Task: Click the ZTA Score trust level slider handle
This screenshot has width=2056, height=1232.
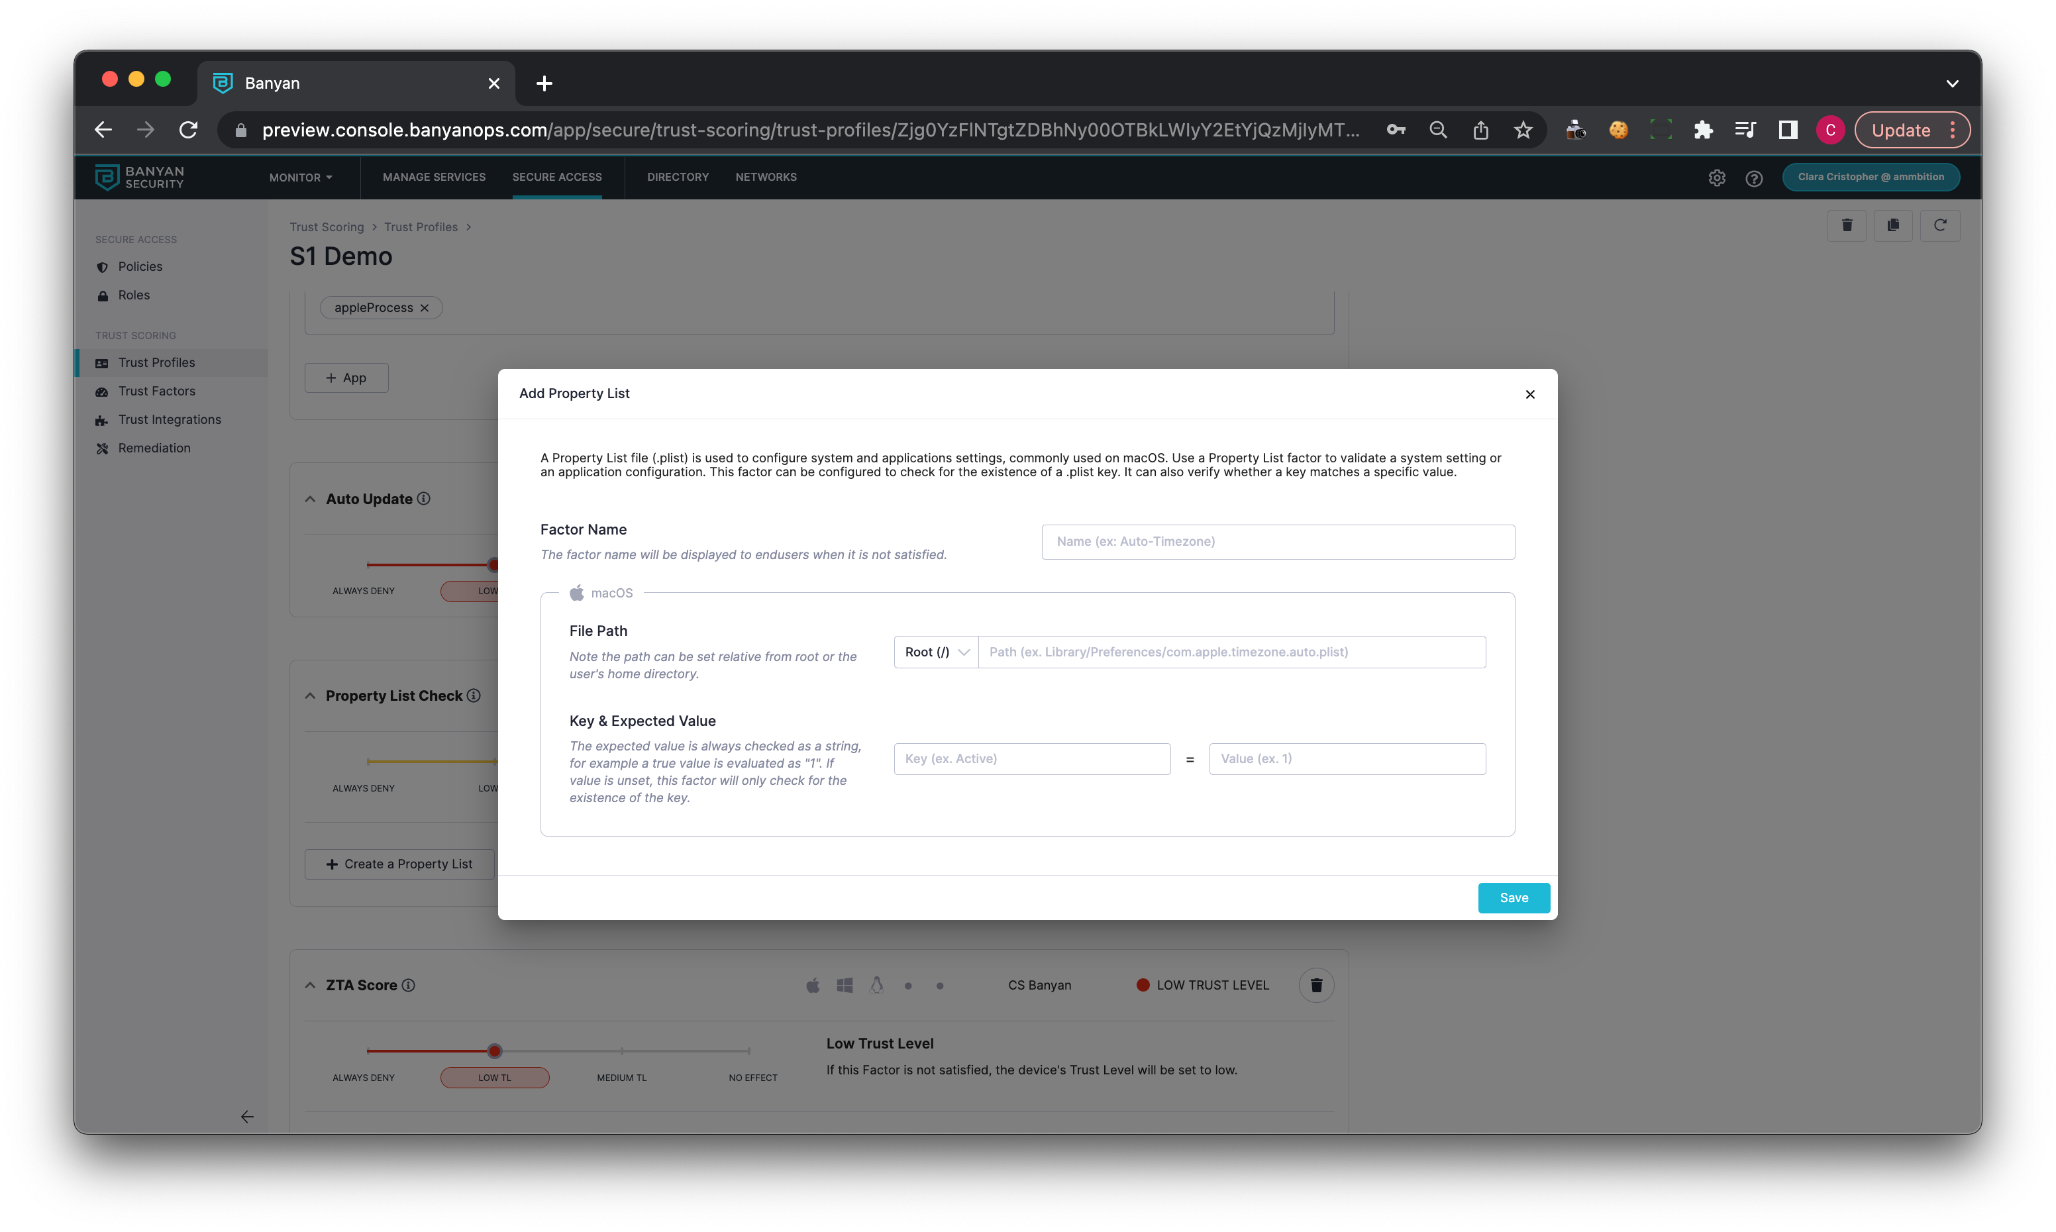Action: click(495, 1051)
